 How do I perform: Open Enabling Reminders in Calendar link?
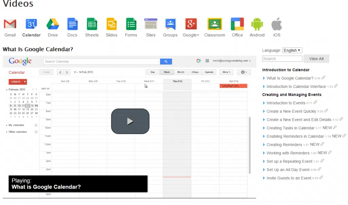(x=295, y=136)
